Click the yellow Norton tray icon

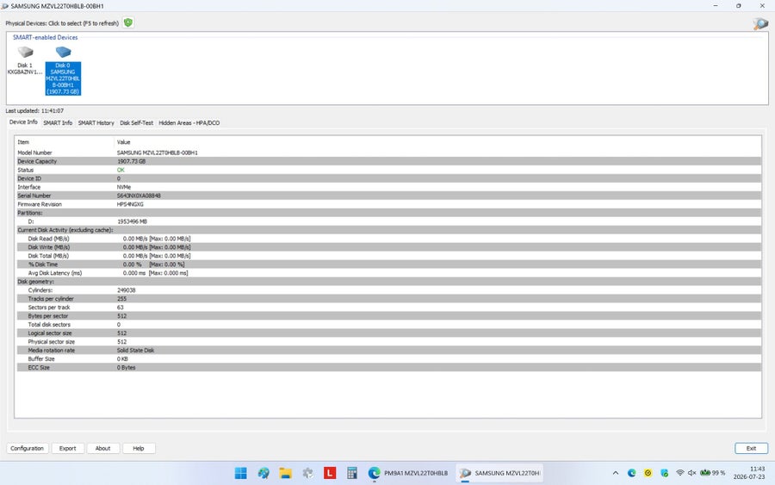(x=648, y=473)
